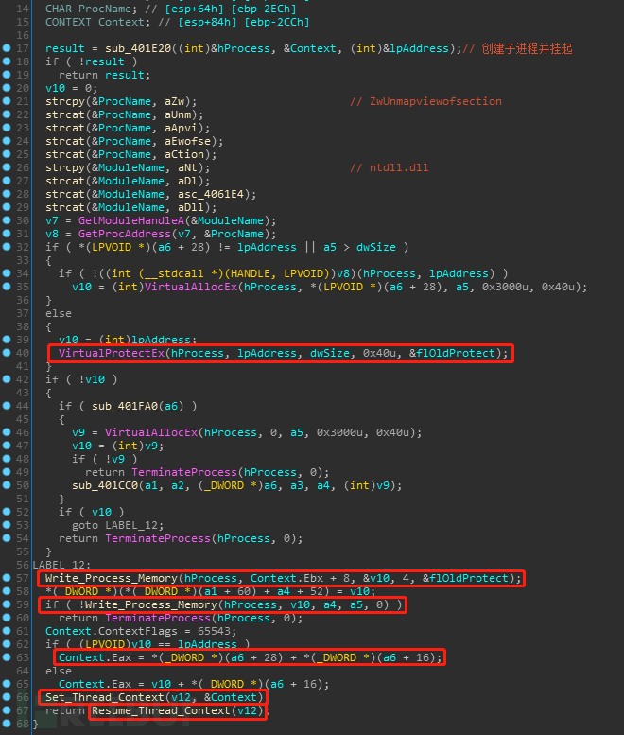The height and width of the screenshot is (735, 624).
Task: Click VirtualAllocEx on line 35
Action: coord(191,287)
